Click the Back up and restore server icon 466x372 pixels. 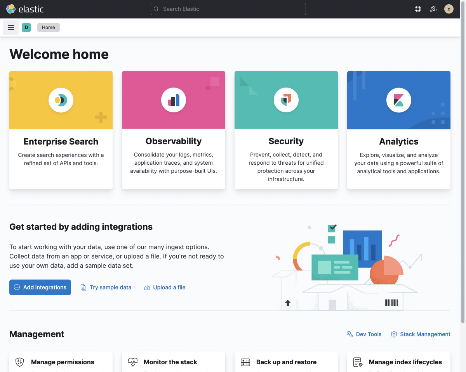245,362
